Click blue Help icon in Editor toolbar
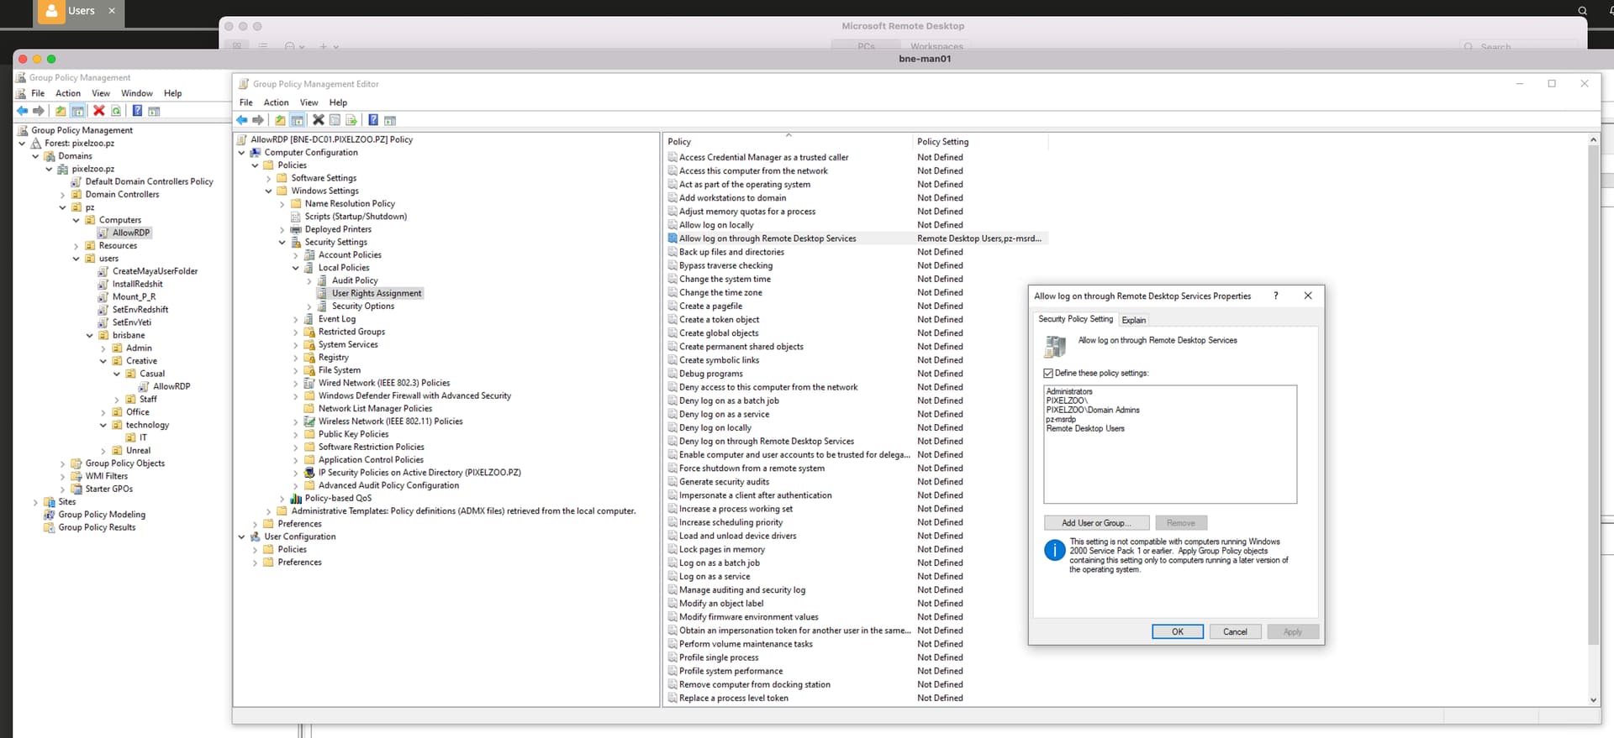Image resolution: width=1614 pixels, height=738 pixels. (x=372, y=120)
